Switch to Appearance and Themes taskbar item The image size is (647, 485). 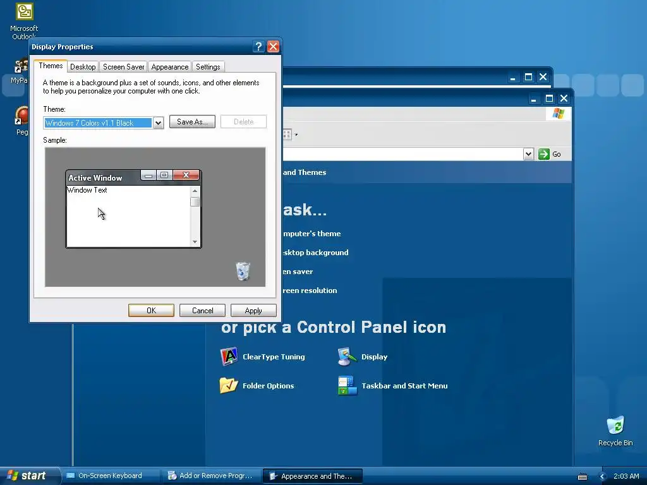pyautogui.click(x=312, y=476)
